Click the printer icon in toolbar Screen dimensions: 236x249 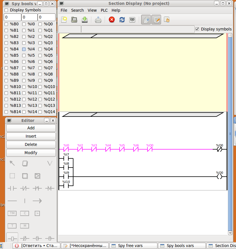pos(98,20)
